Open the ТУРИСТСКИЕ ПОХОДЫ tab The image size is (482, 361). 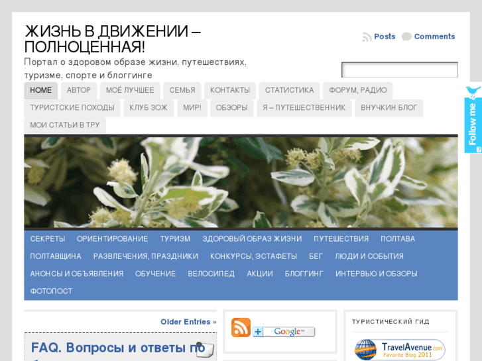[x=72, y=108]
